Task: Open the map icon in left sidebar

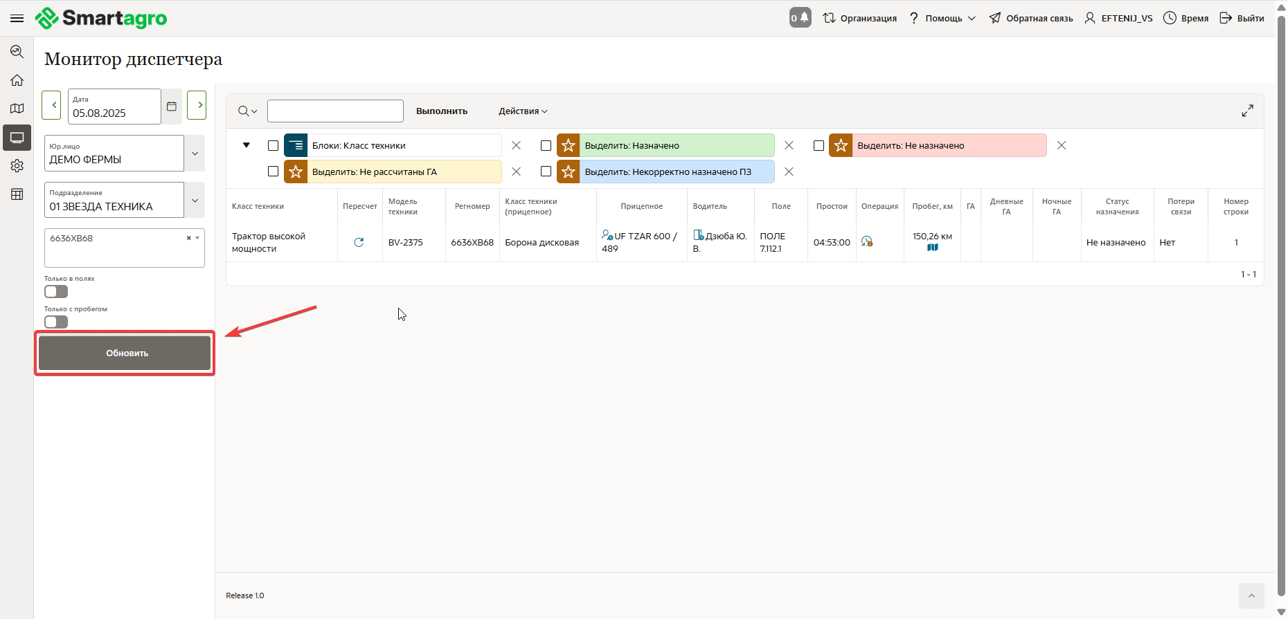Action: tap(17, 109)
